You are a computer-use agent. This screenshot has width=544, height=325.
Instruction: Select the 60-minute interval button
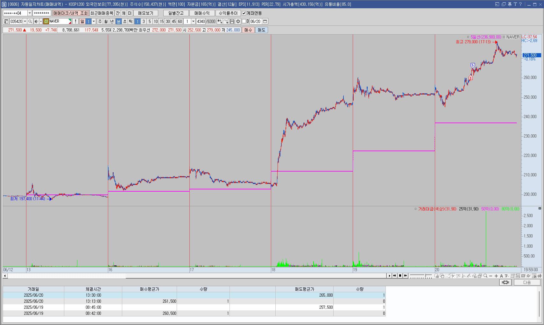tap(180, 21)
